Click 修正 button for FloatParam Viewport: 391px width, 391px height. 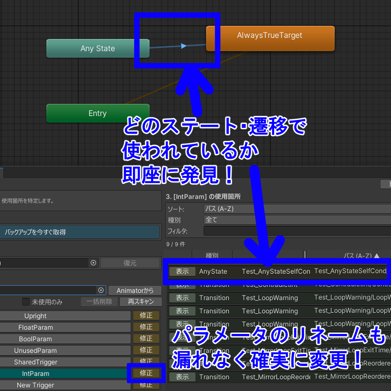pos(146,327)
